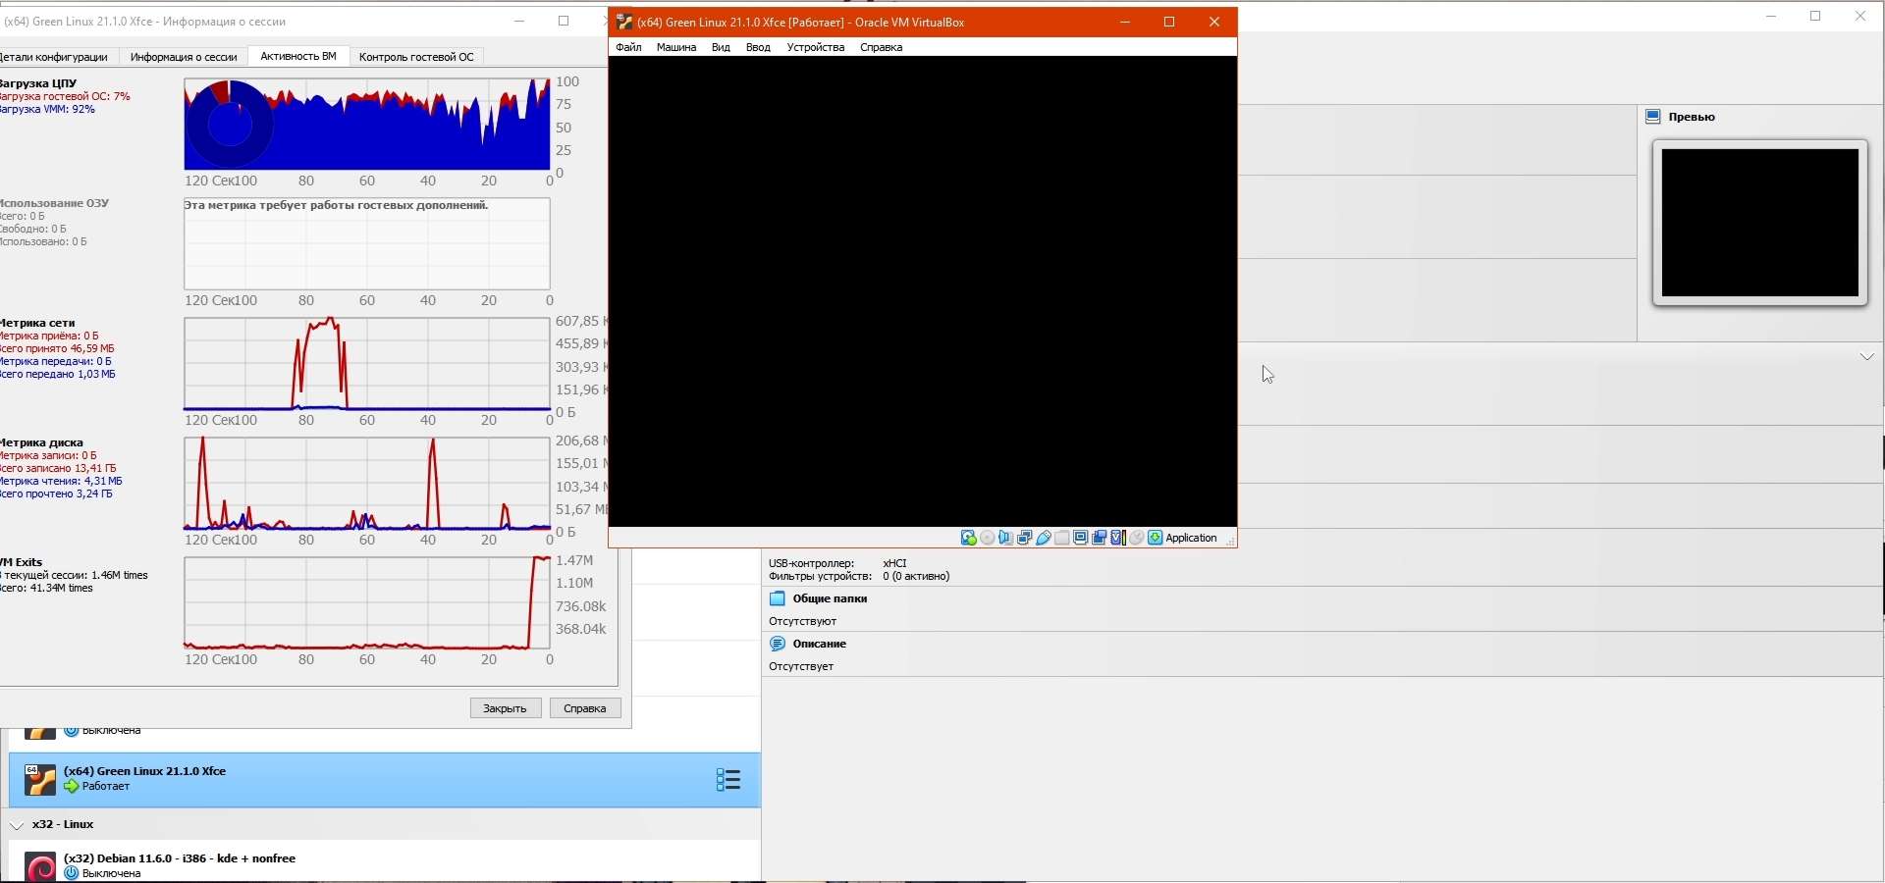Click the Метрика сети heading
The image size is (1885, 883).
coord(37,323)
